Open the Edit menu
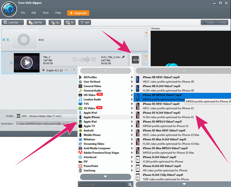This screenshot has width=231, height=187. [x=33, y=13]
